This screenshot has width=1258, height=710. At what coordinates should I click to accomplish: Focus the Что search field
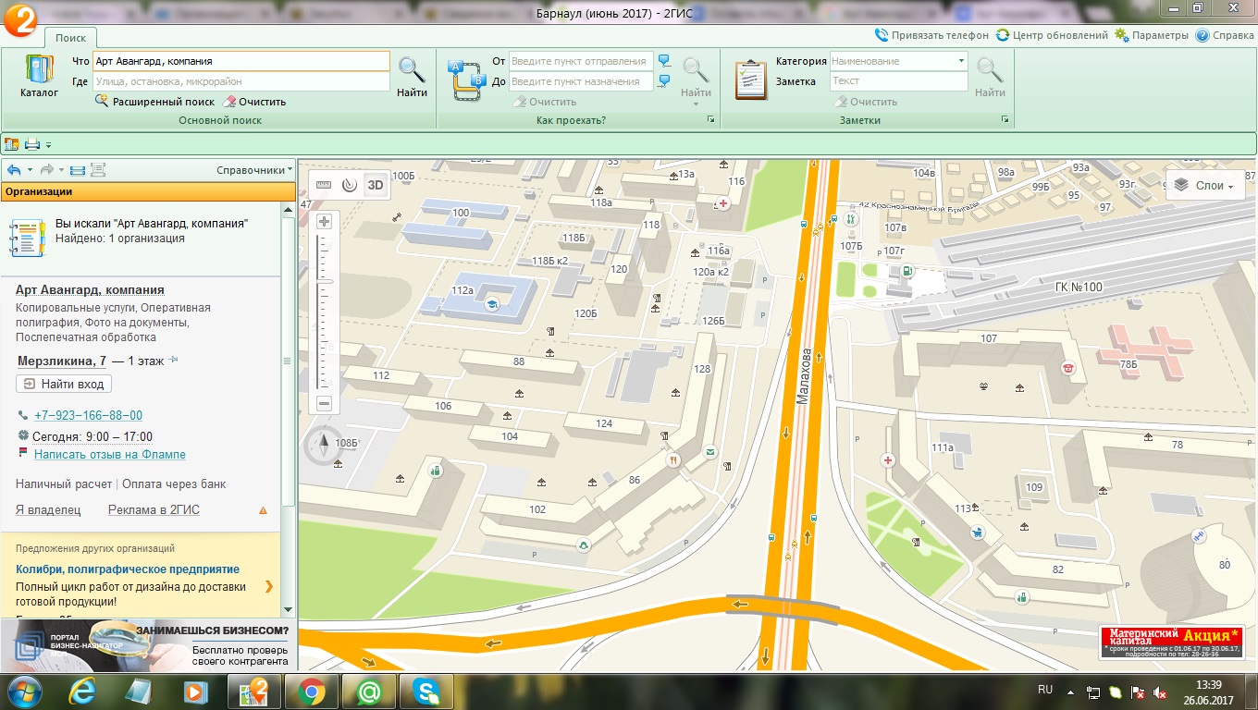point(240,61)
